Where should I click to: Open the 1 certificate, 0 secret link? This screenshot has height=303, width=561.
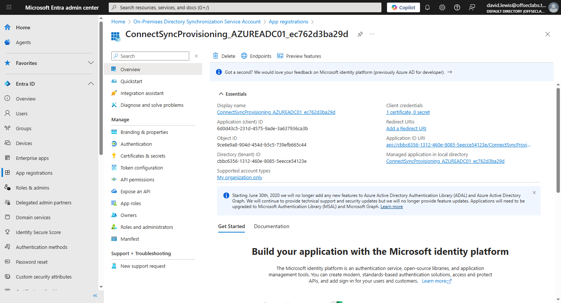click(x=408, y=112)
